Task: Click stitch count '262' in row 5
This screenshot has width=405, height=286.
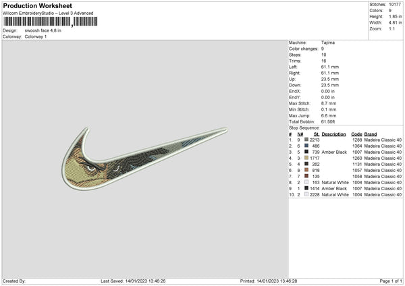Action: [316, 164]
